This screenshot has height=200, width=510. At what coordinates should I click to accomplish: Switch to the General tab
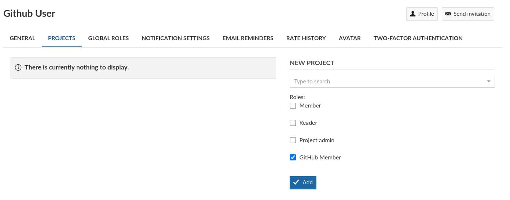(22, 38)
